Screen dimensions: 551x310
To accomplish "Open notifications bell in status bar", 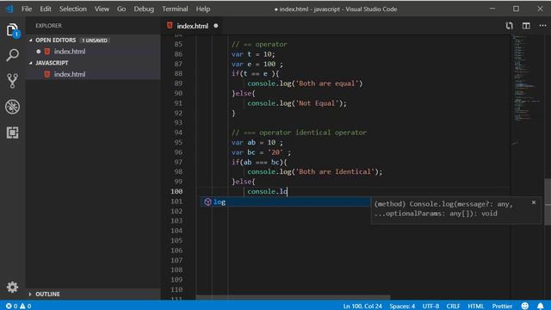I will pyautogui.click(x=540, y=306).
